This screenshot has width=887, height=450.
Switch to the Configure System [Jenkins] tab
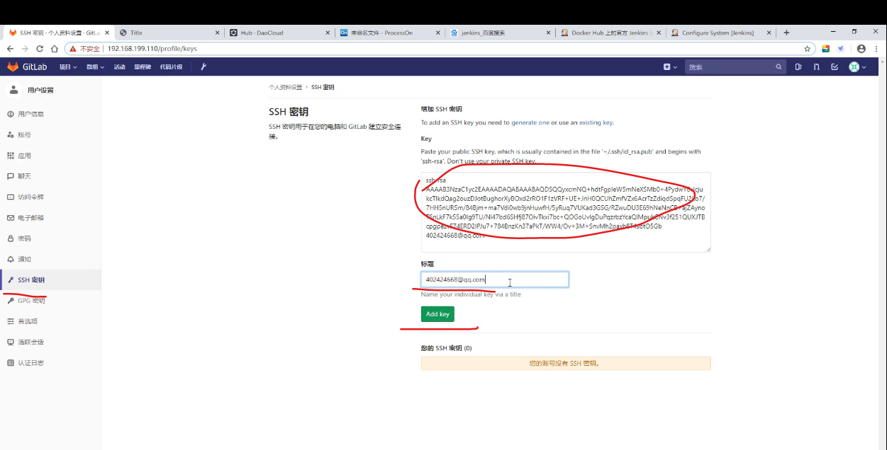click(718, 33)
